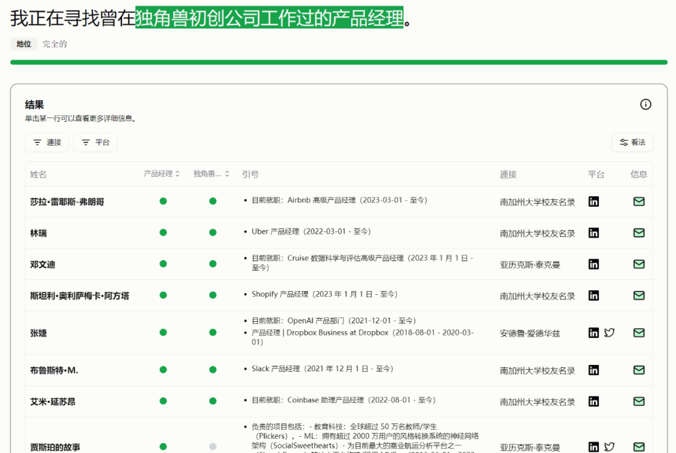676x453 pixels.
Task: Open LinkedIn profile for 莎拉·雷耶斯-弗朗哥
Action: [x=593, y=201]
